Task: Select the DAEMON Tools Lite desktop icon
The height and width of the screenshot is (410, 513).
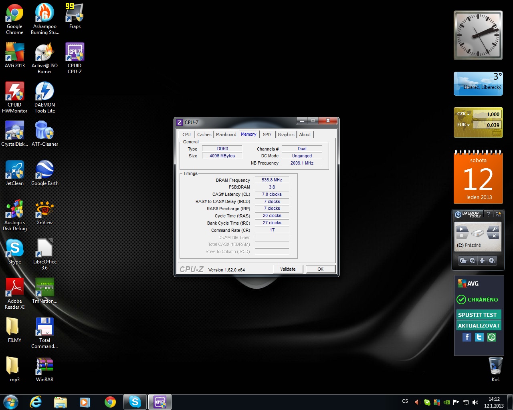Action: (45, 97)
